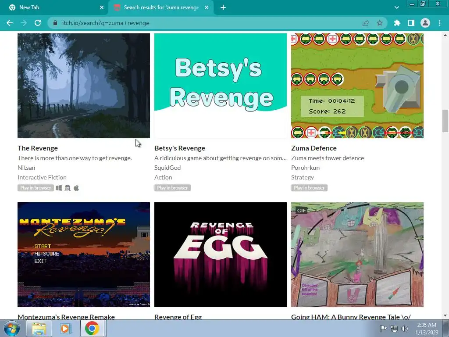Image resolution: width=449 pixels, height=337 pixels.
Task: Click Play in browser under Zuma Defence
Action: tap(309, 188)
